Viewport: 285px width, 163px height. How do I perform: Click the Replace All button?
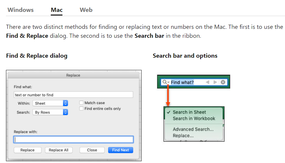point(59,150)
